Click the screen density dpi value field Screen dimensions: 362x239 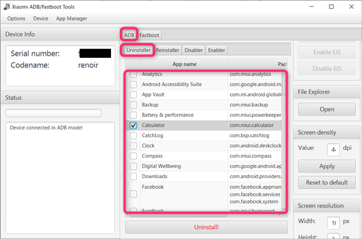click(333, 150)
